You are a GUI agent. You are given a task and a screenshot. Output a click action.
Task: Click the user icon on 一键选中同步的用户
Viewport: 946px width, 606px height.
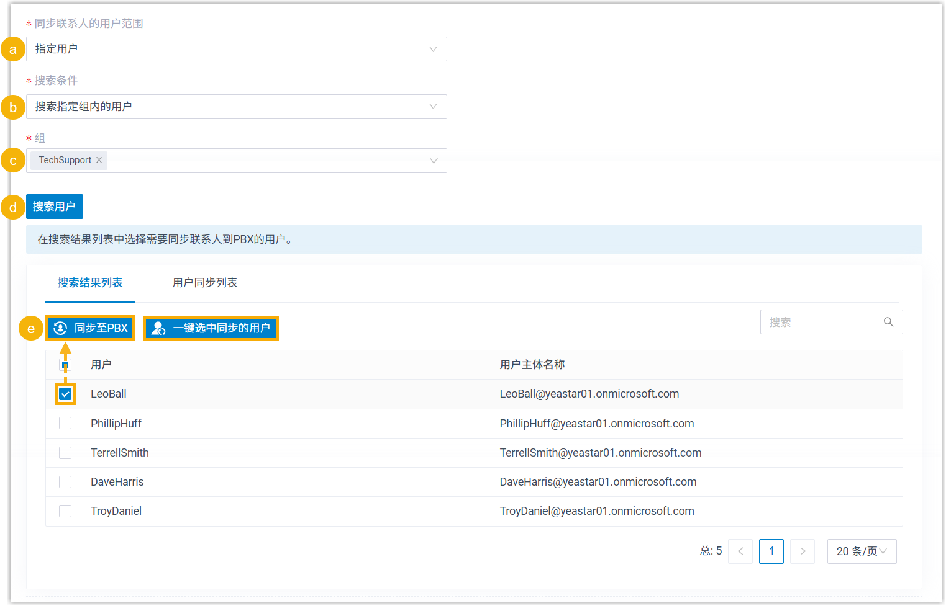pos(158,328)
